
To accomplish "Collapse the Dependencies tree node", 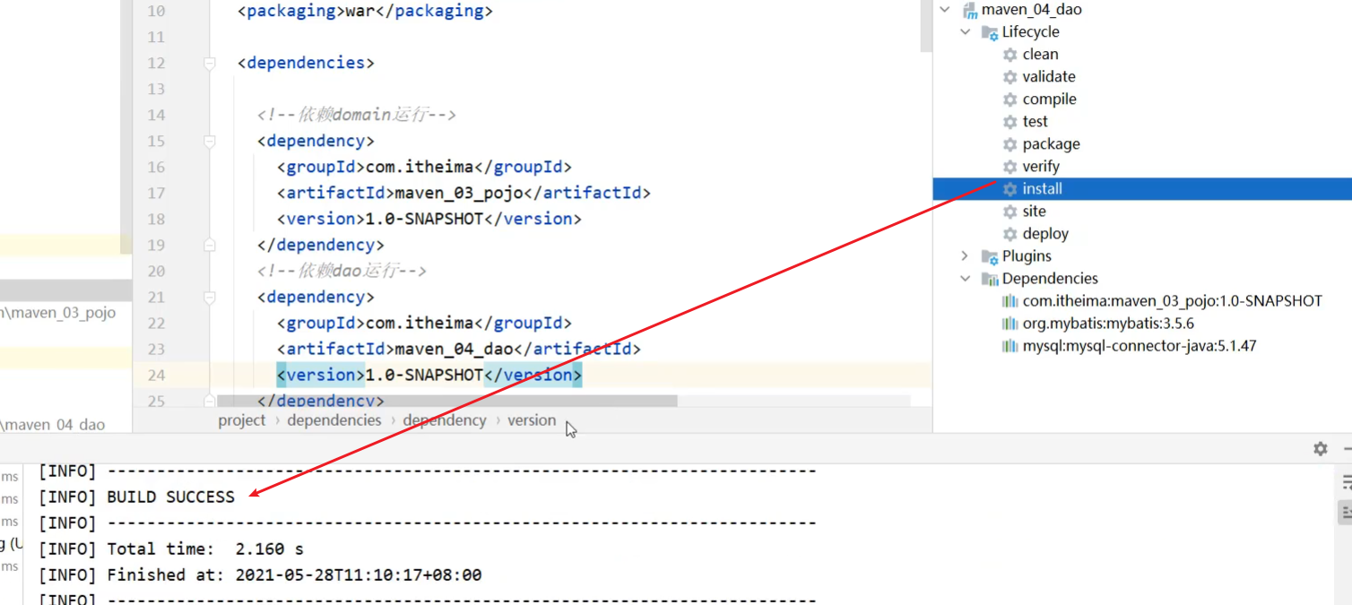I will click(x=966, y=279).
